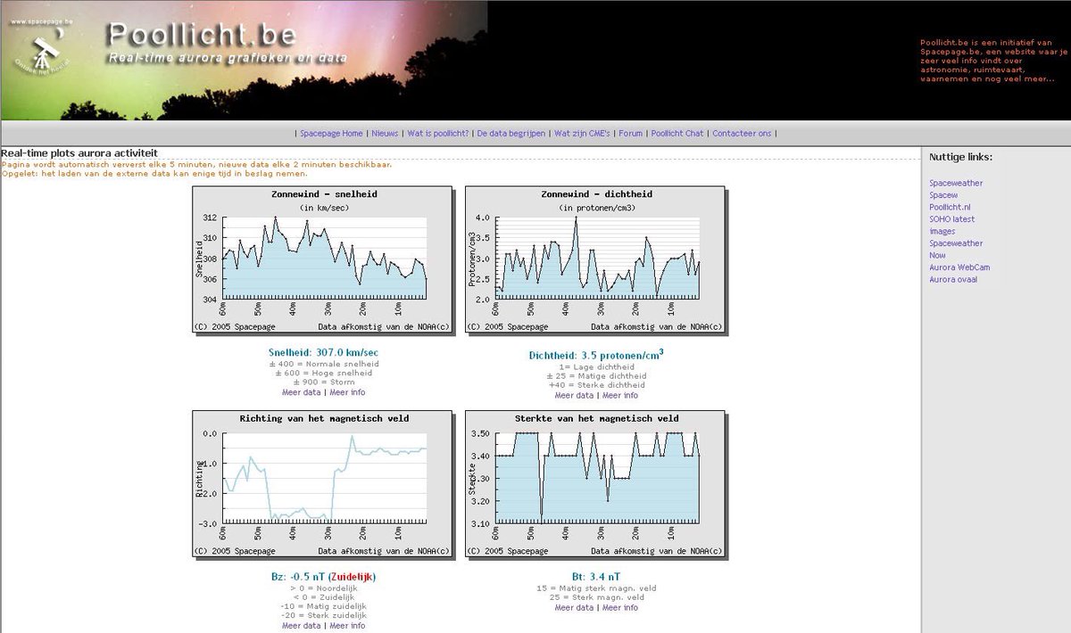This screenshot has height=633, width=1071.
Task: Visit the Forum from the nav bar
Action: click(631, 134)
